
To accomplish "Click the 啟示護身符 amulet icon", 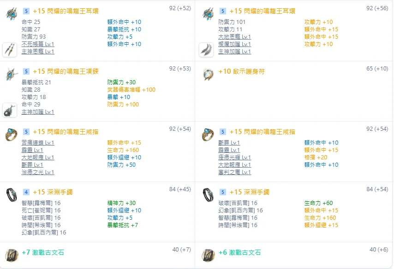I will tap(208, 74).
